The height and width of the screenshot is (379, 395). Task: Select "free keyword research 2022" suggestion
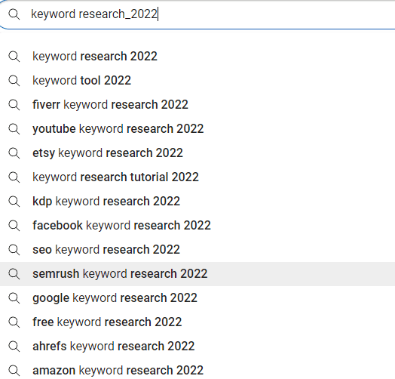[x=197, y=322]
